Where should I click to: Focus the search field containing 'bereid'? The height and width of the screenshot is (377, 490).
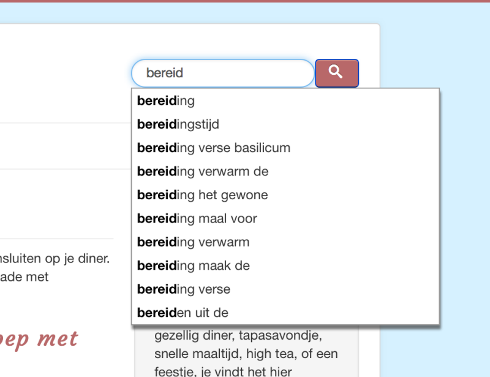(223, 73)
